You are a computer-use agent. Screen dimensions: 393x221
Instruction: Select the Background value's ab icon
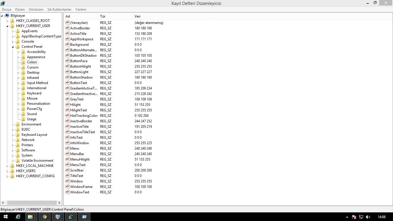tap(67, 45)
